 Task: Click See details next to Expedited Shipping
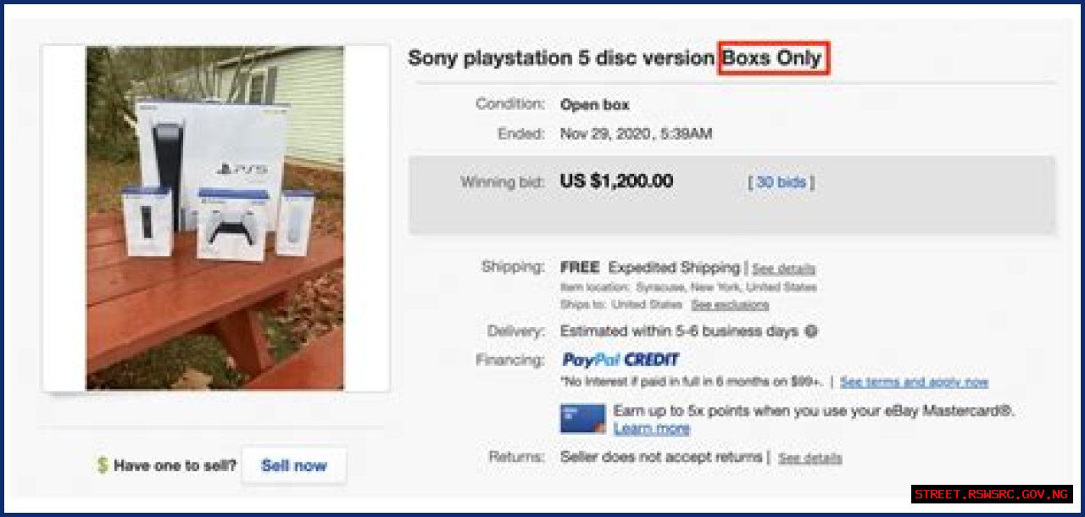pos(783,269)
